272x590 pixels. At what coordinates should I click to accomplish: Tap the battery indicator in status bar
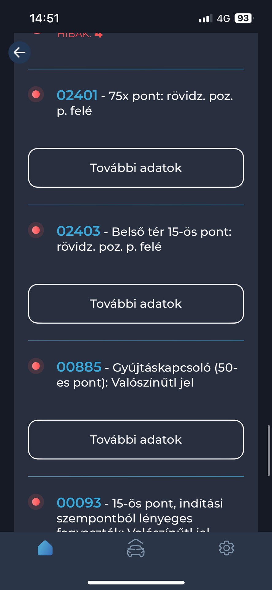(244, 18)
